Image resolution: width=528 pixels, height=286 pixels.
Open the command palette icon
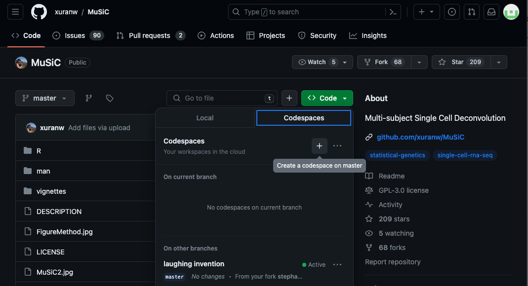(x=393, y=12)
